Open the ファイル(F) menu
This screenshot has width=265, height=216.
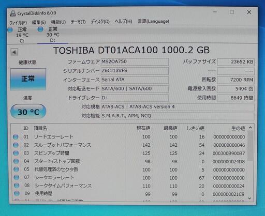click(x=18, y=23)
